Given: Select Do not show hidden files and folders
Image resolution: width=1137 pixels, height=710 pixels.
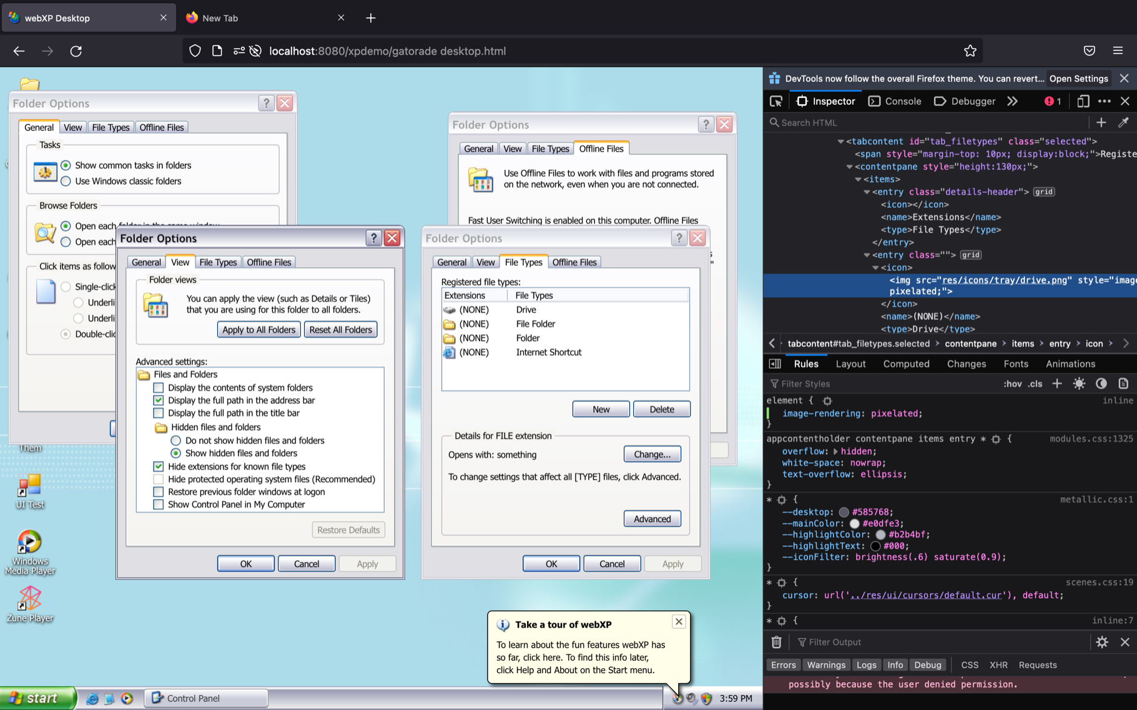Looking at the screenshot, I should coord(176,440).
